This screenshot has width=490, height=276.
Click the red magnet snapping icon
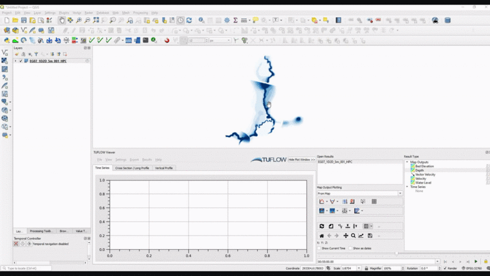(167, 40)
